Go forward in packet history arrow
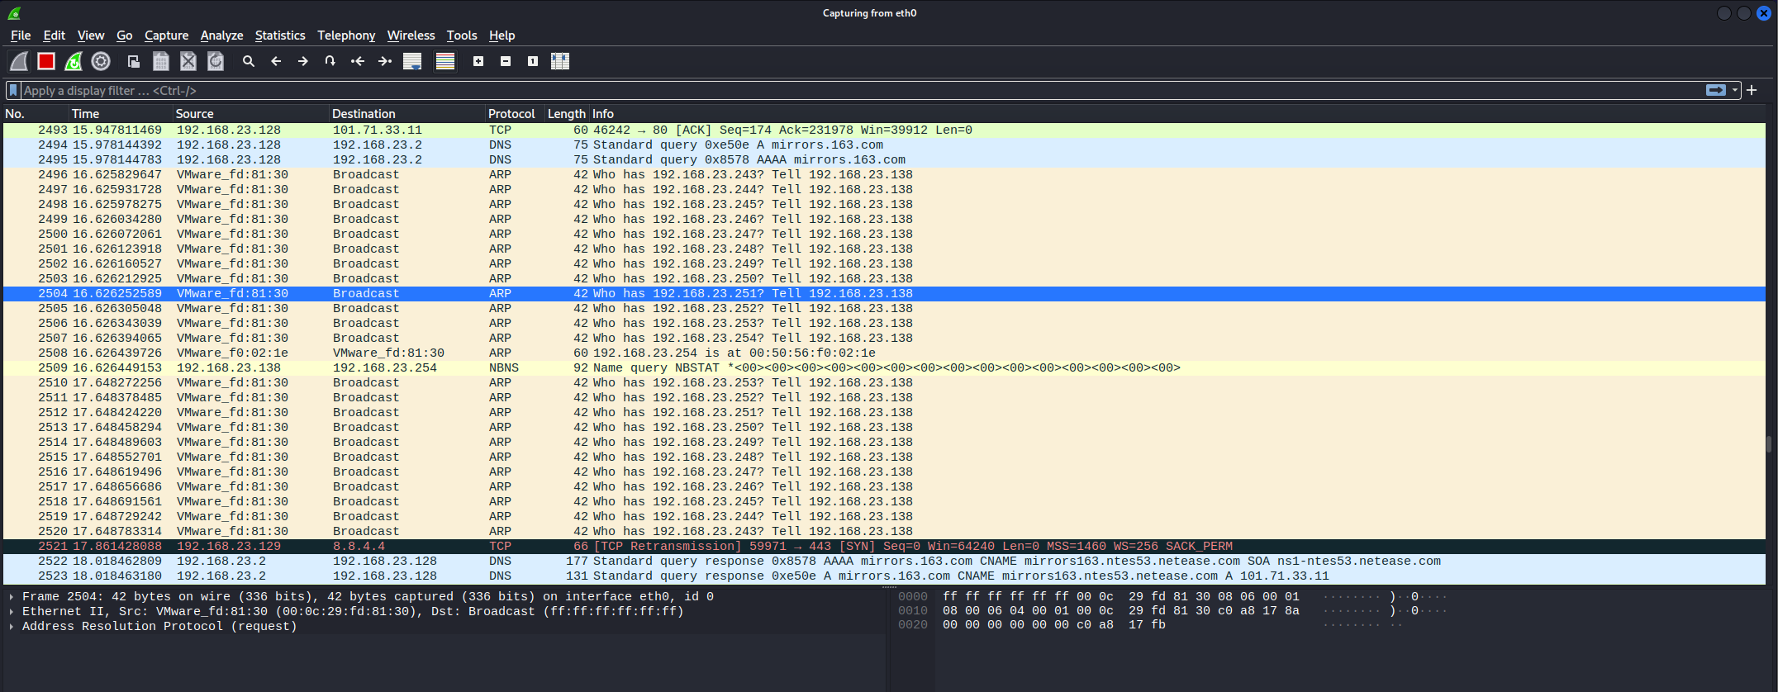This screenshot has height=692, width=1778. click(303, 61)
